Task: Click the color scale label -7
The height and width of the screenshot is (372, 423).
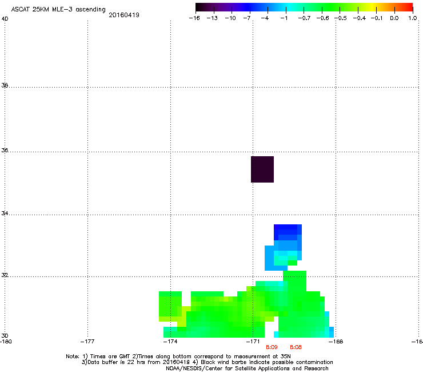Action: (247, 18)
